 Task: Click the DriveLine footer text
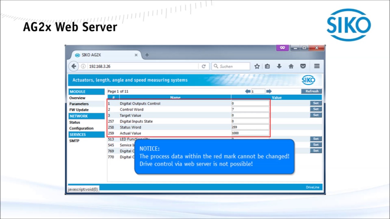click(x=313, y=187)
